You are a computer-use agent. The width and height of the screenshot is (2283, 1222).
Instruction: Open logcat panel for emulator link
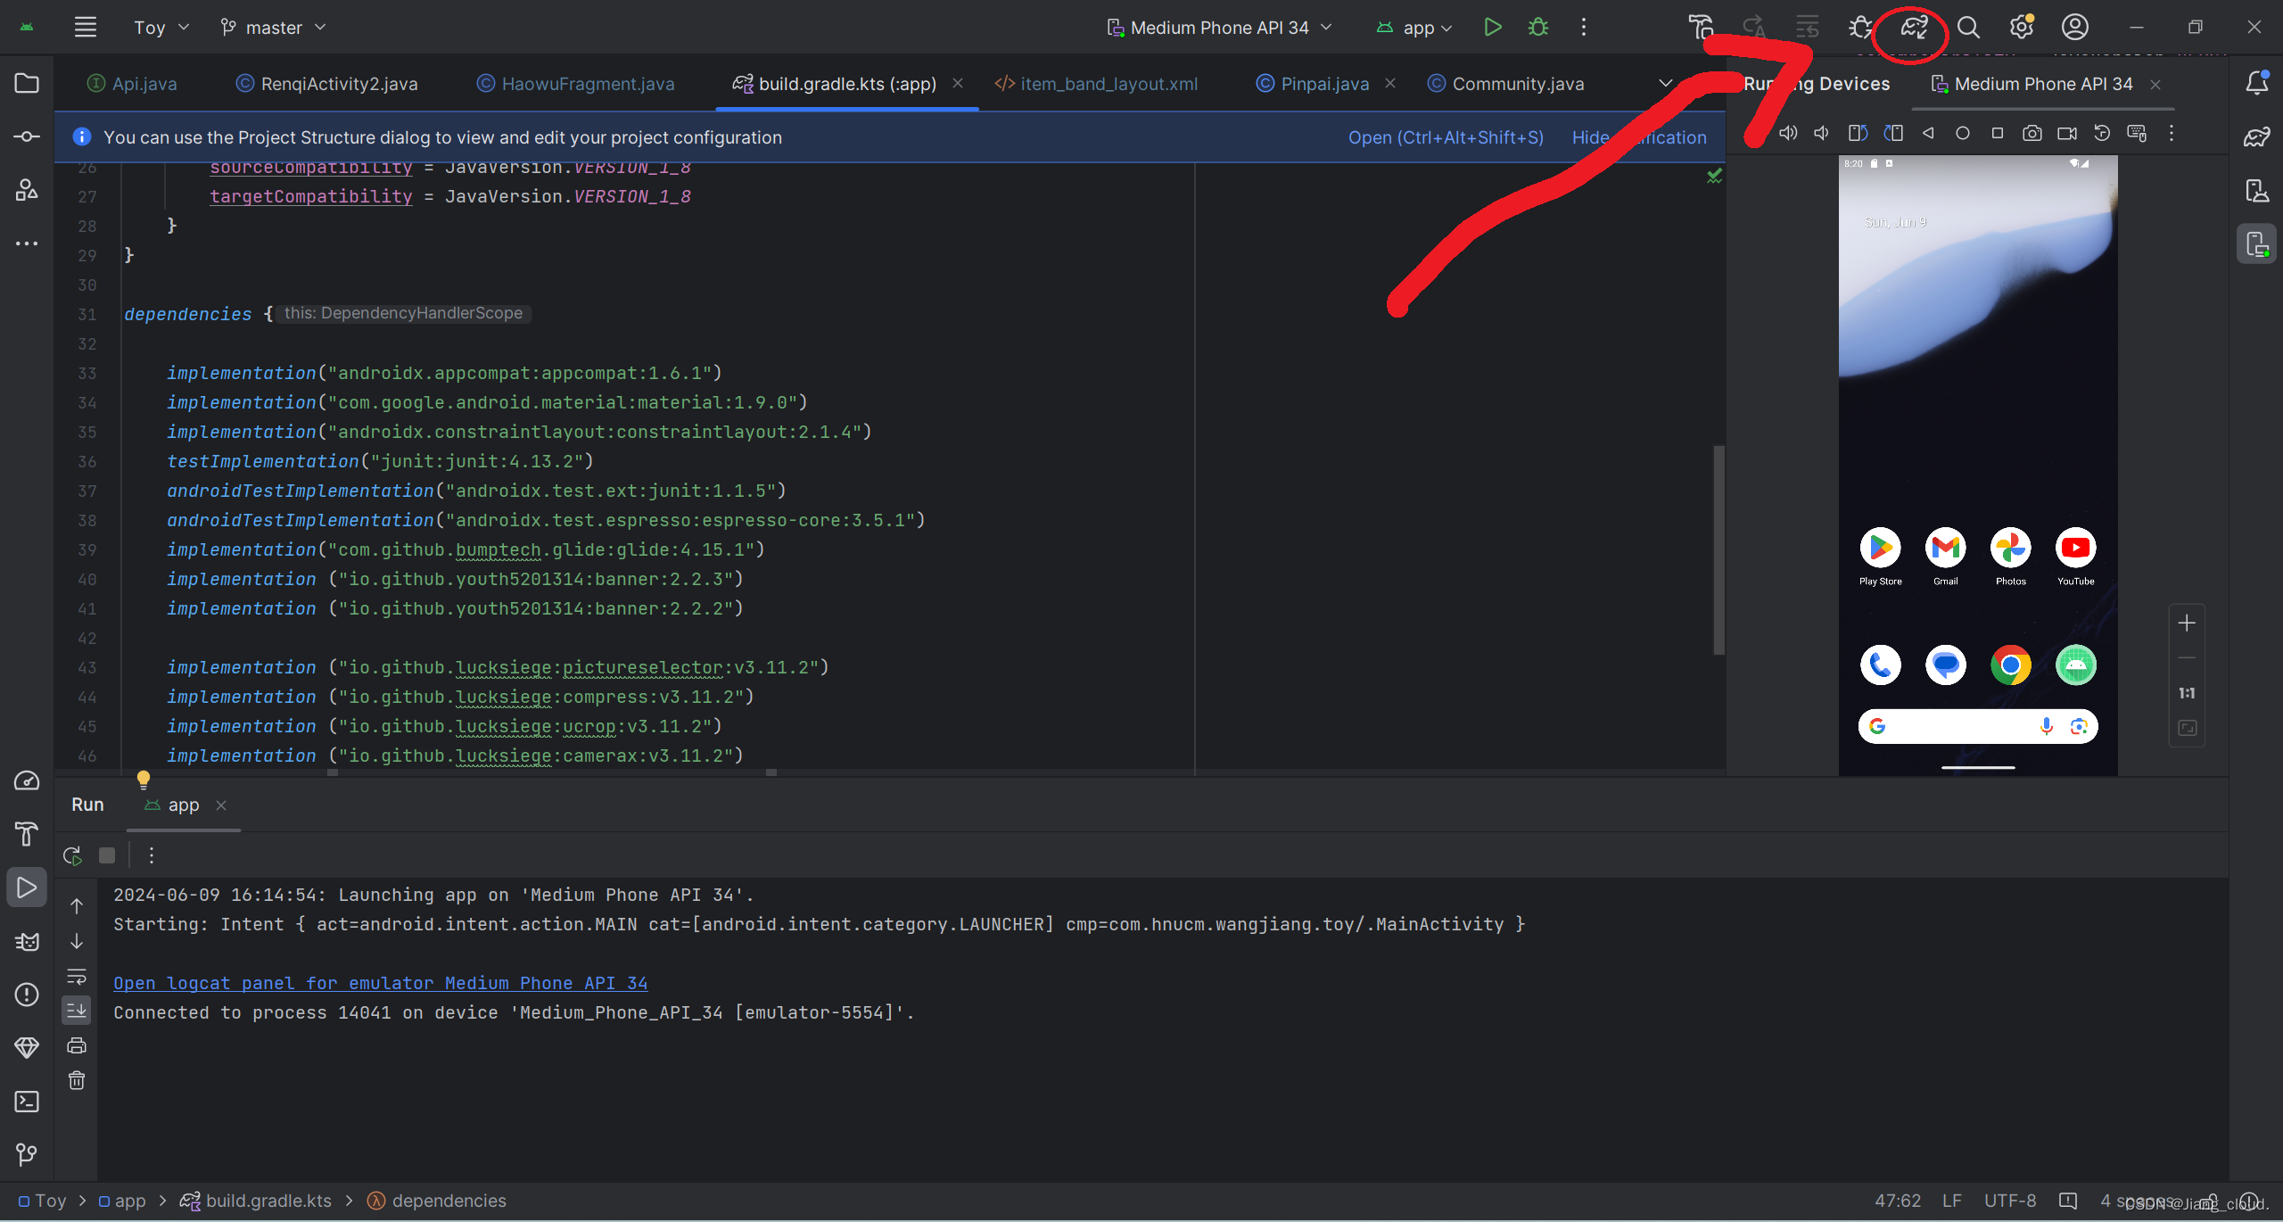tap(381, 982)
